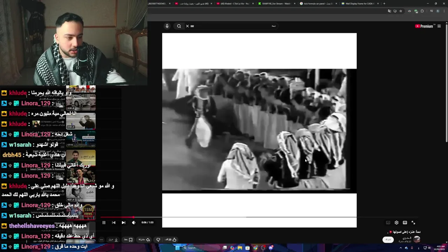
Task: Switch to the RAMP1RE_Fan Stream tab
Action: pos(276,3)
